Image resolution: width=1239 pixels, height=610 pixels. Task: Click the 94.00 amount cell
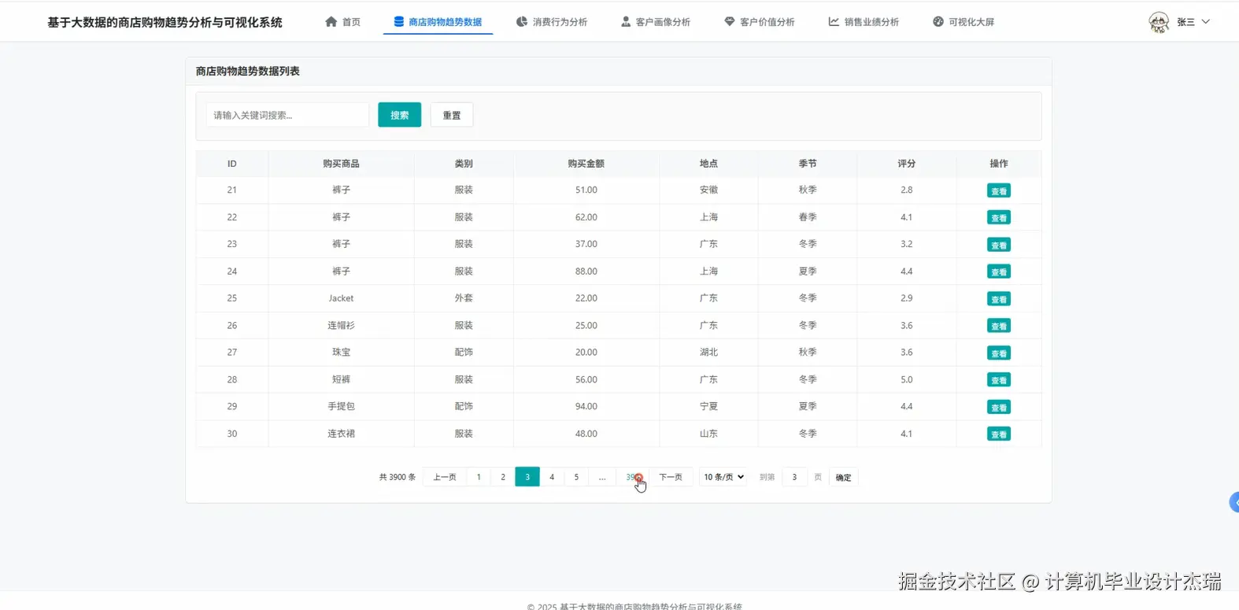[586, 406]
